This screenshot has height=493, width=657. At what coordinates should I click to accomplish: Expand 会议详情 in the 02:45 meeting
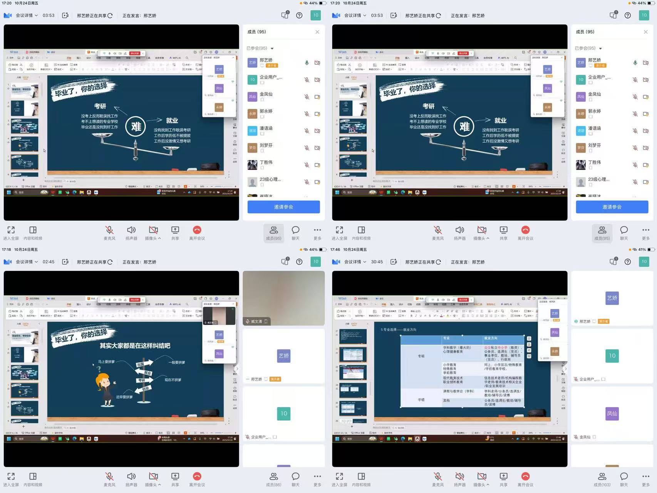(x=27, y=262)
